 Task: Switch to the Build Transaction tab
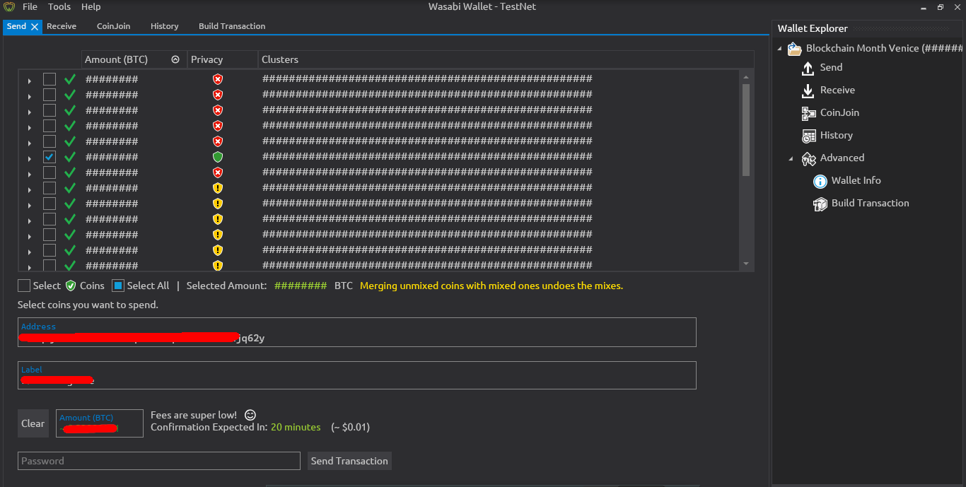232,26
